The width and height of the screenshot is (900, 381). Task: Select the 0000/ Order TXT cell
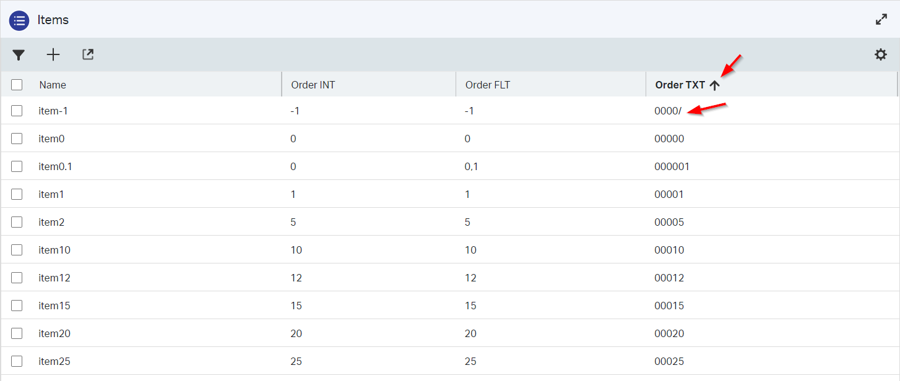tap(668, 111)
